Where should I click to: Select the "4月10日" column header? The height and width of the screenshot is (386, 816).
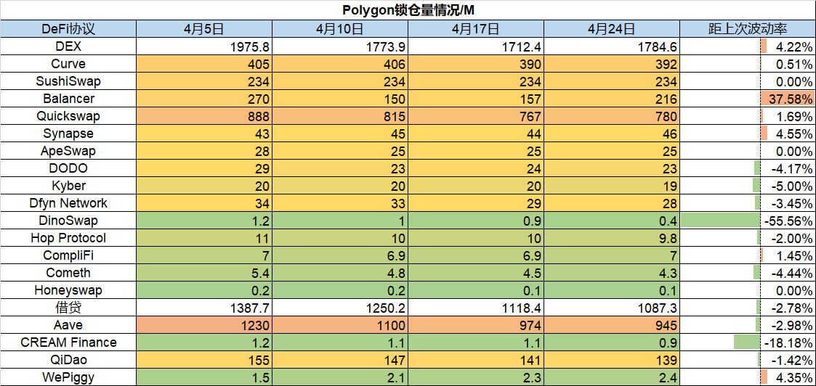(340, 29)
